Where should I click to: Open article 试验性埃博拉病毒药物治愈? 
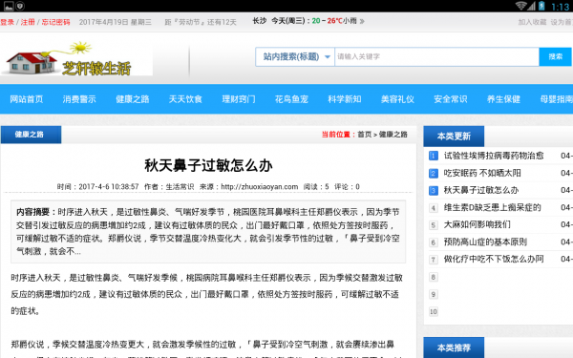[494, 156]
